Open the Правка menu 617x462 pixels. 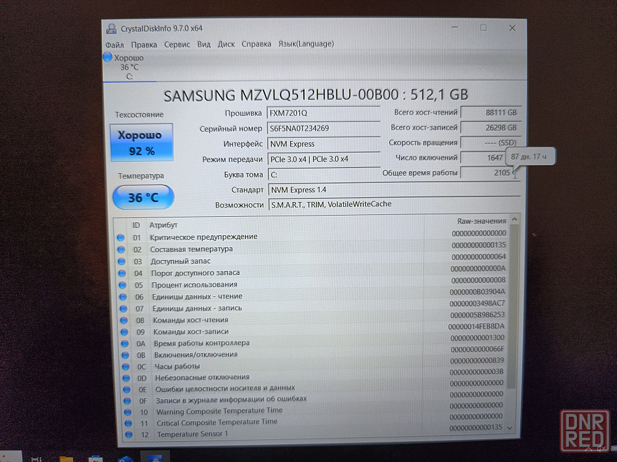pos(144,45)
